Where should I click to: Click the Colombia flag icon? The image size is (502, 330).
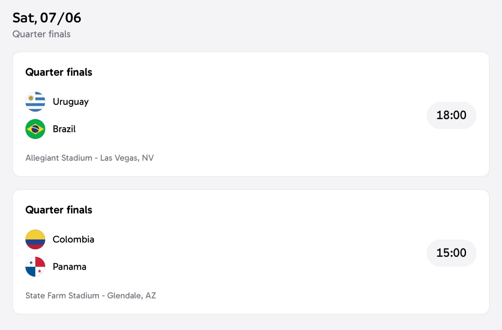pos(35,240)
